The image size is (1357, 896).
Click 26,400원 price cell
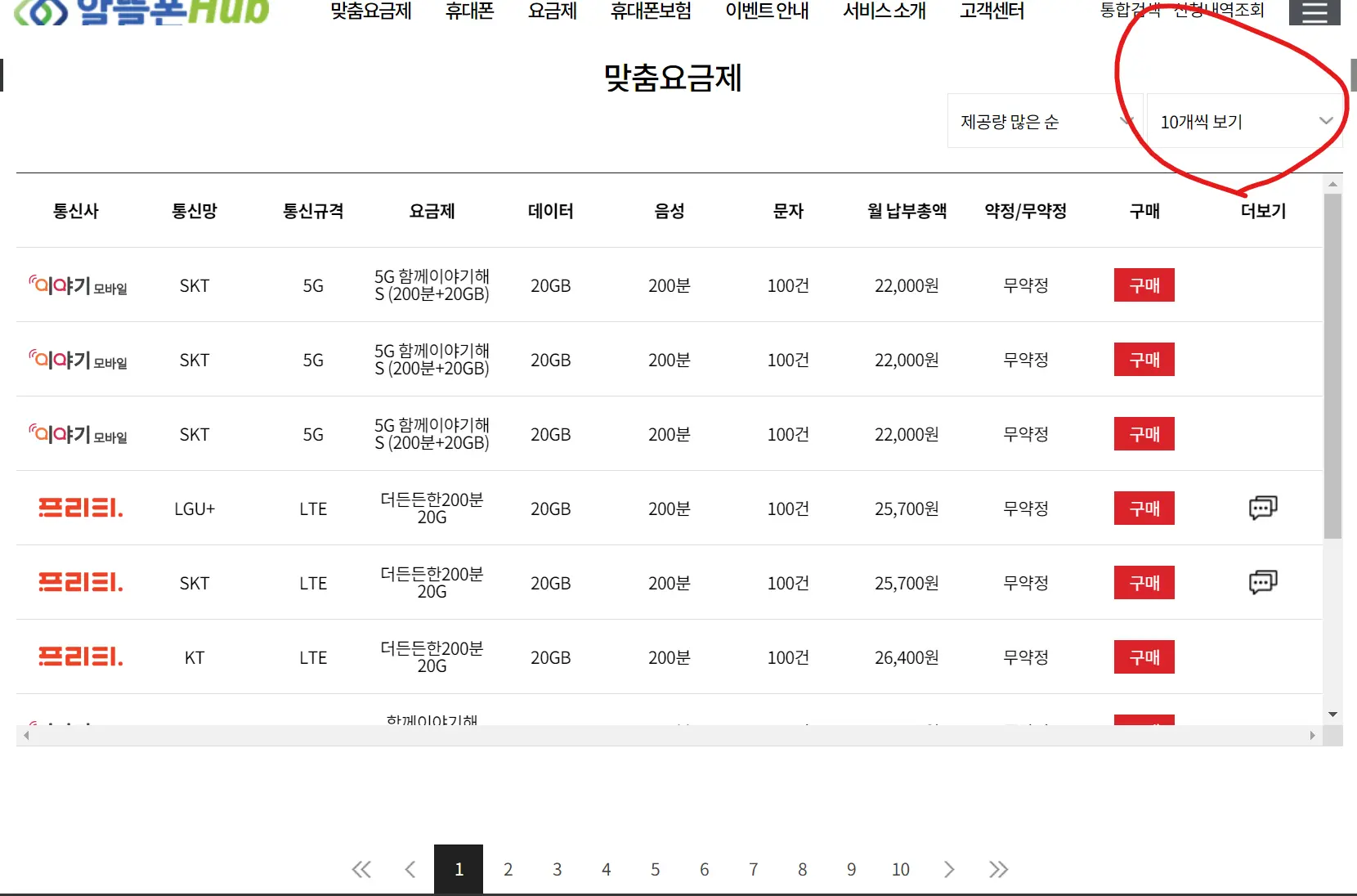coord(907,657)
